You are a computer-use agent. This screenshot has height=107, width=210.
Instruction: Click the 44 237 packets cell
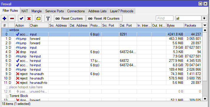193,34
